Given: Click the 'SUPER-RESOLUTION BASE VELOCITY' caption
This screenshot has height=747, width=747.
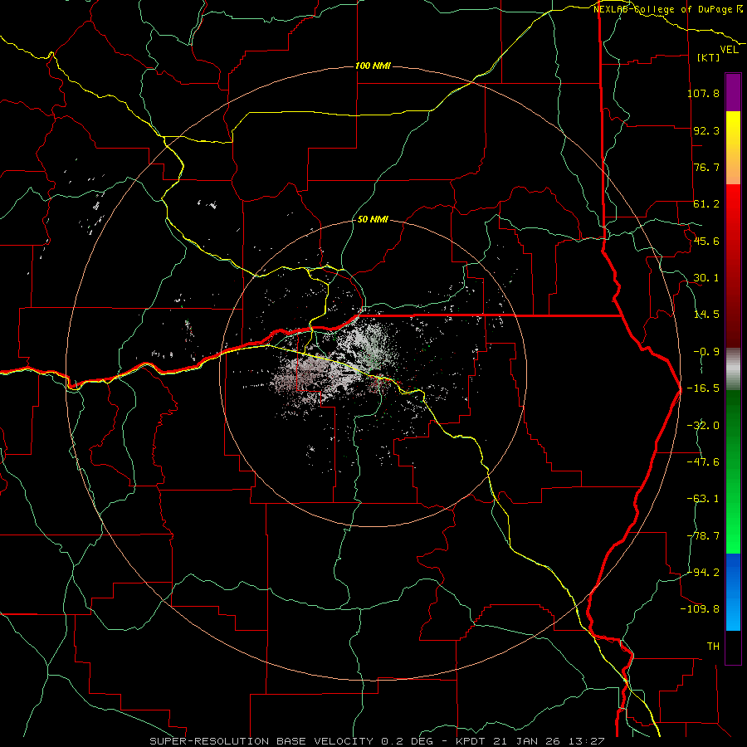Looking at the screenshot, I should point(261,741).
